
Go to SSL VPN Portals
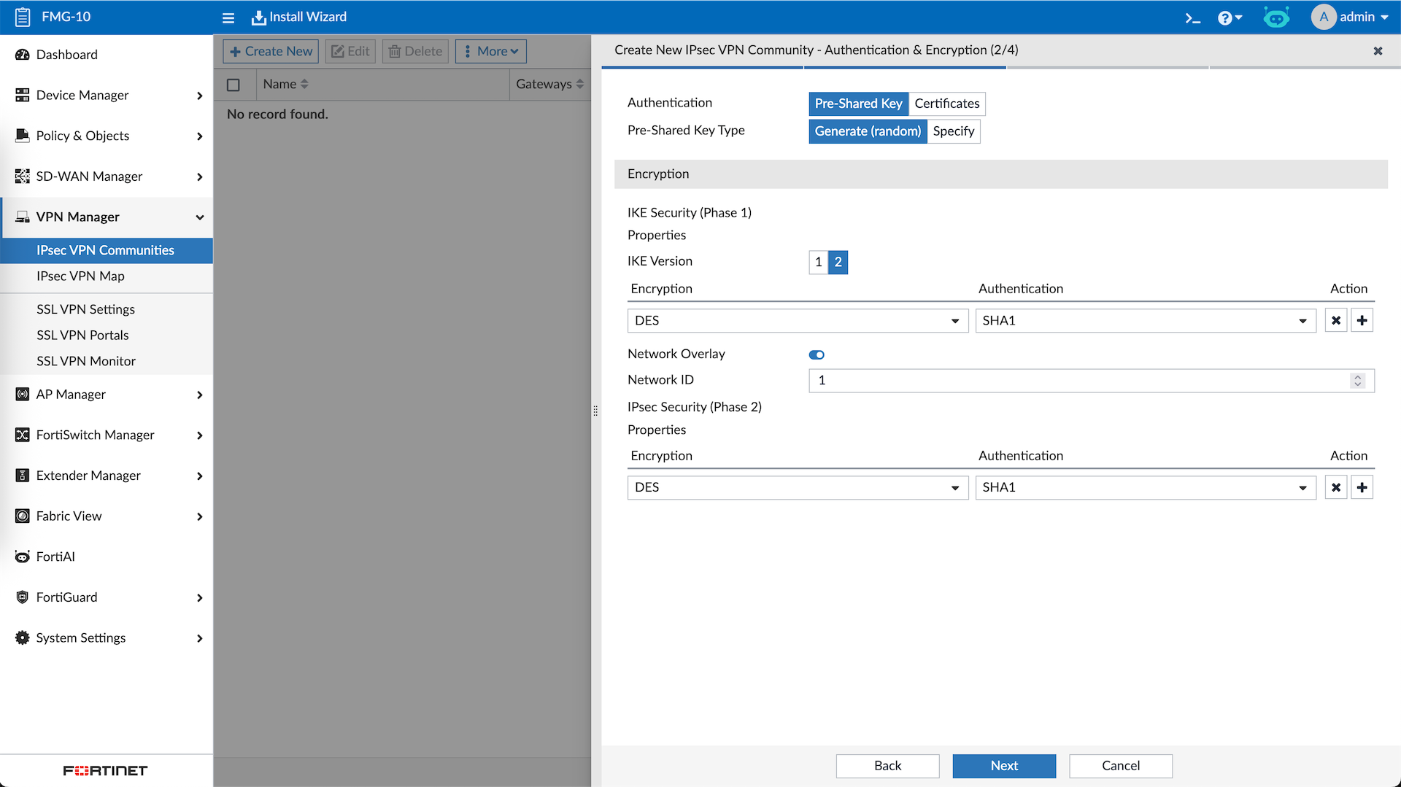[x=82, y=336]
